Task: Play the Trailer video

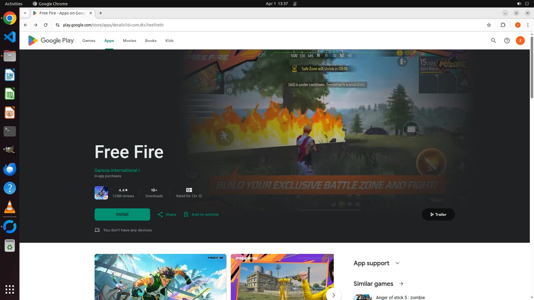Action: pyautogui.click(x=438, y=214)
